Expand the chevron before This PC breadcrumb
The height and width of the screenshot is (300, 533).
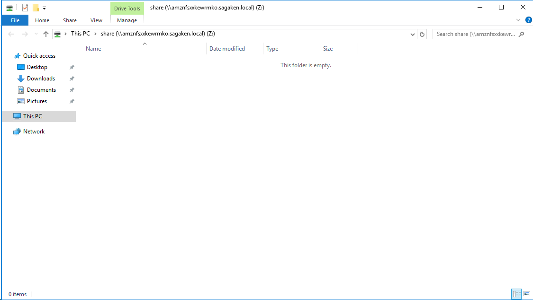65,34
